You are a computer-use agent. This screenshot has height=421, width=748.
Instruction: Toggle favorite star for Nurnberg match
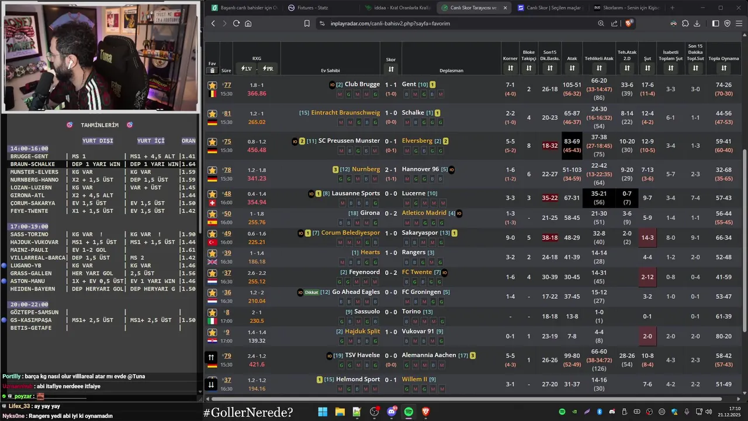(212, 170)
